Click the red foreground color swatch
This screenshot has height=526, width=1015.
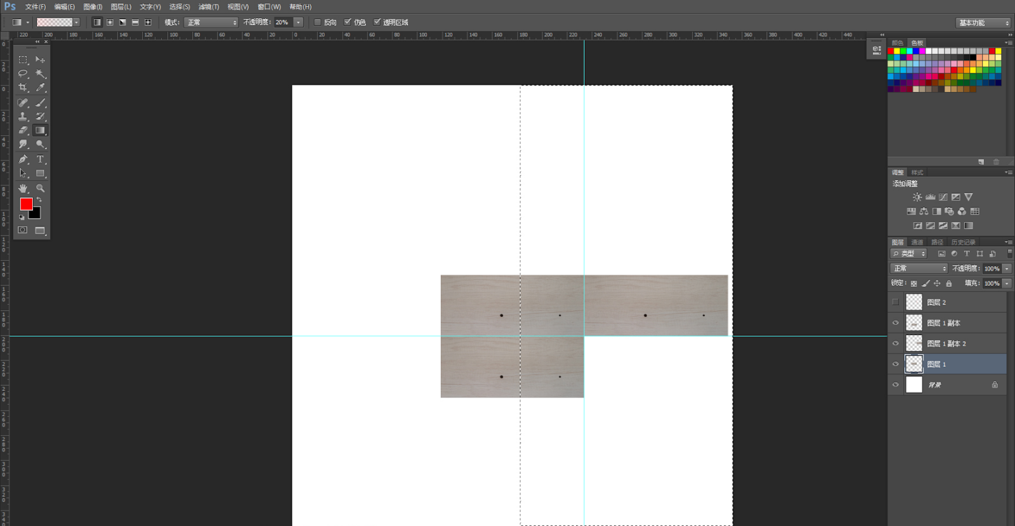[x=26, y=204]
